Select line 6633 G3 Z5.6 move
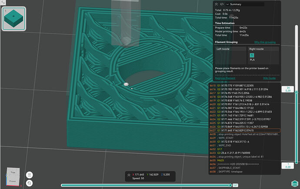 (x=244, y=153)
